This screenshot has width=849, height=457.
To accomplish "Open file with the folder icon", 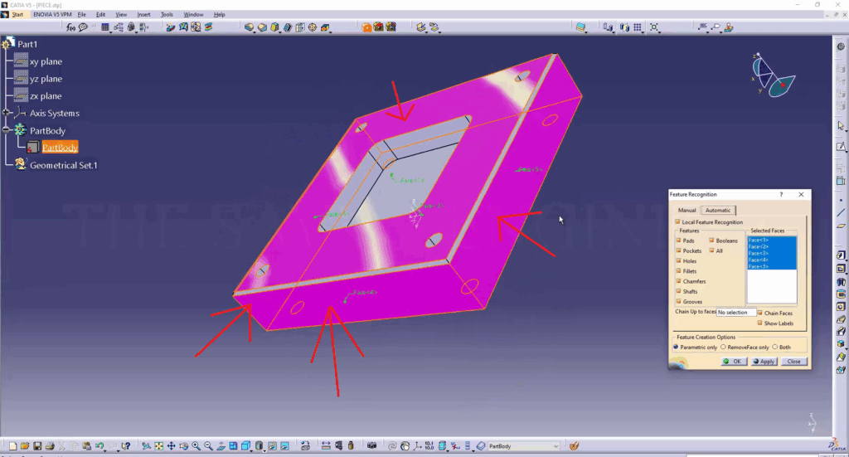I will [25, 446].
